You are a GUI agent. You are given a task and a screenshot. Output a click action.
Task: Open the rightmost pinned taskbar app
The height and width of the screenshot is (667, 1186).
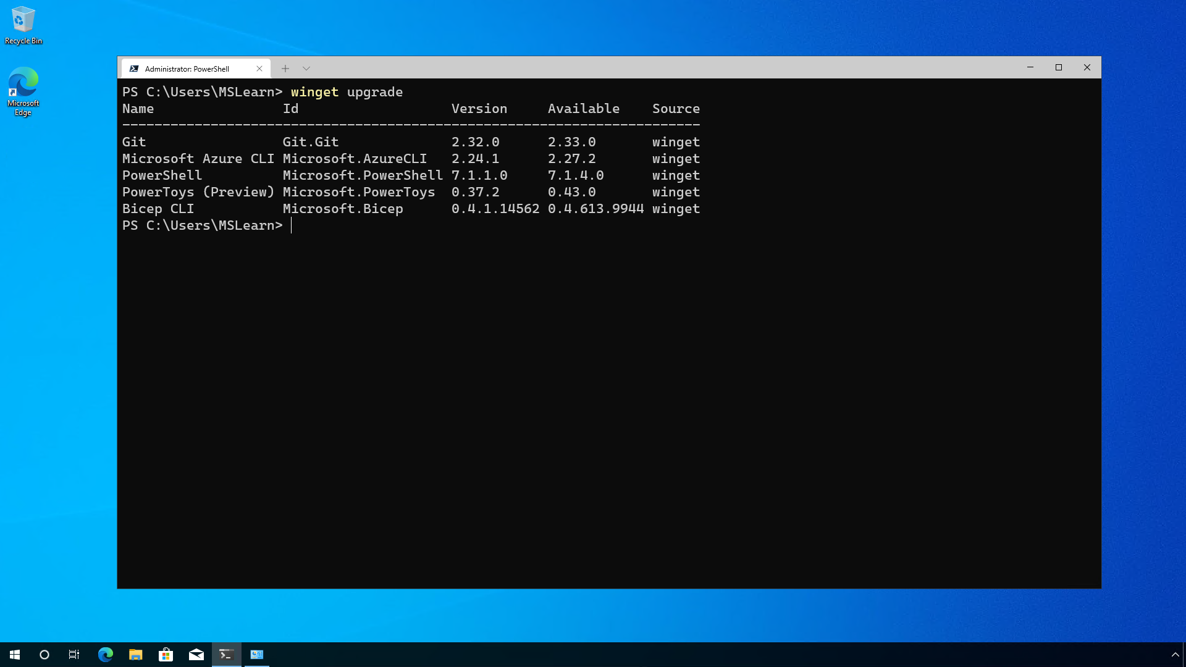click(x=257, y=654)
